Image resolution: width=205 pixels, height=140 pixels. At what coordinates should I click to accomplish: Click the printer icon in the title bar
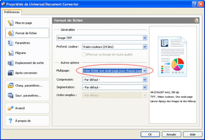3,4
